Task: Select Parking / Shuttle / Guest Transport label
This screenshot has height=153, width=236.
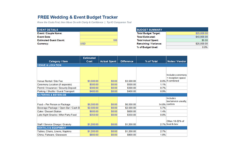Action: coord(56,91)
